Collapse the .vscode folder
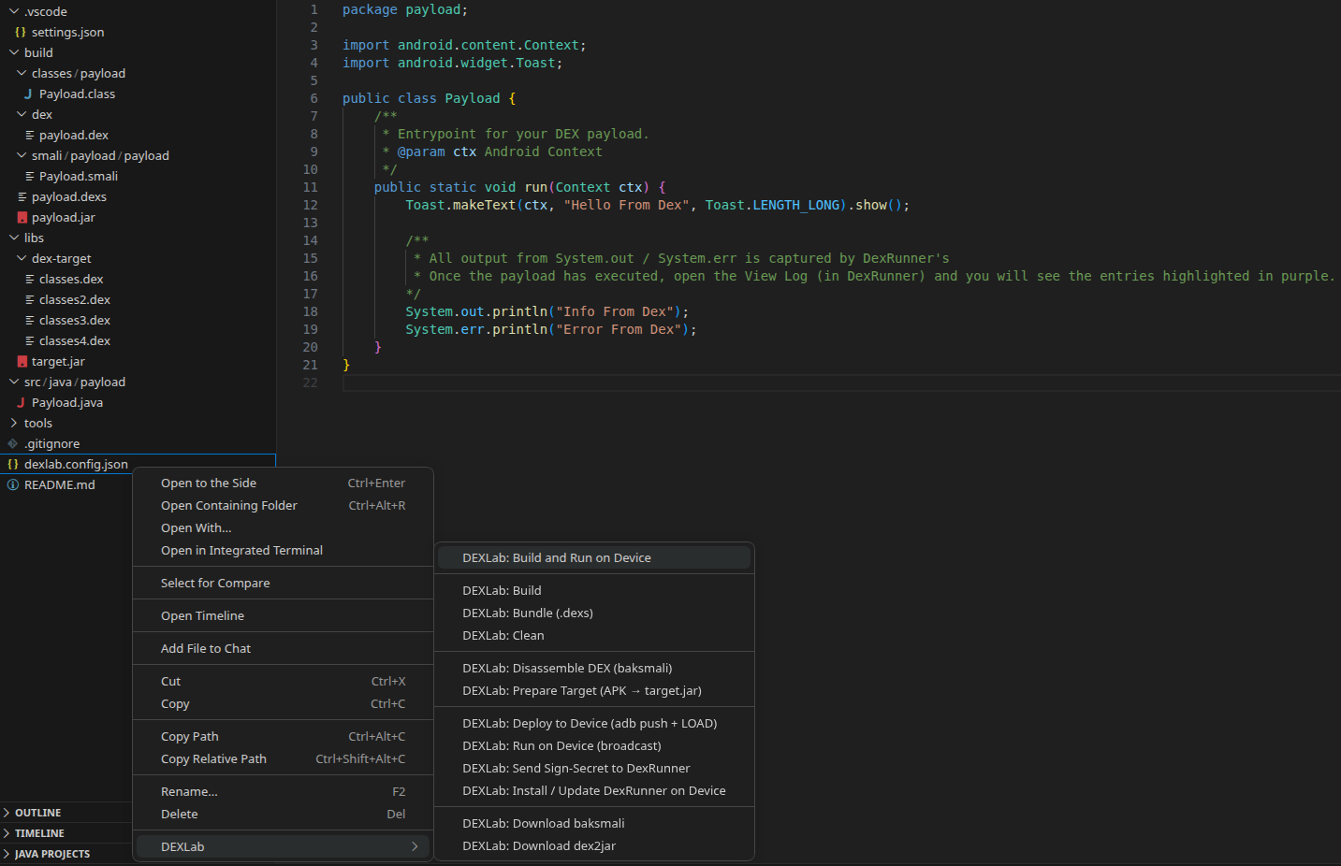 pos(14,11)
